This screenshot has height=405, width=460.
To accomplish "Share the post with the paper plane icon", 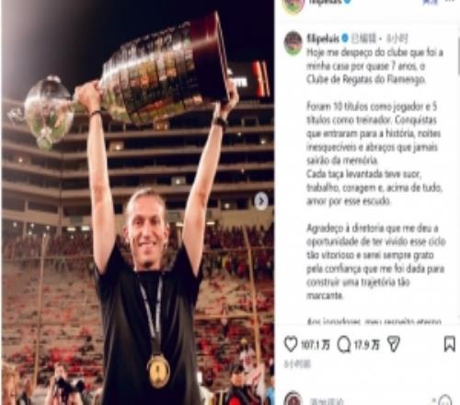I will coord(394,344).
